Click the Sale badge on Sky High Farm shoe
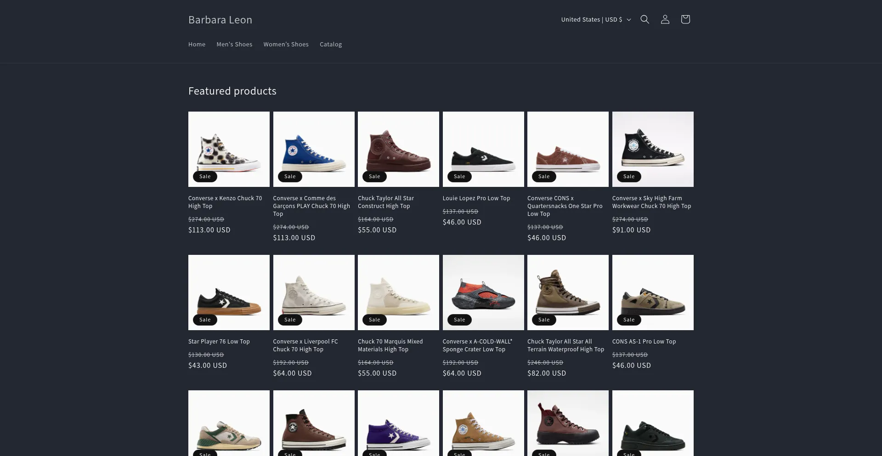 [x=629, y=176]
